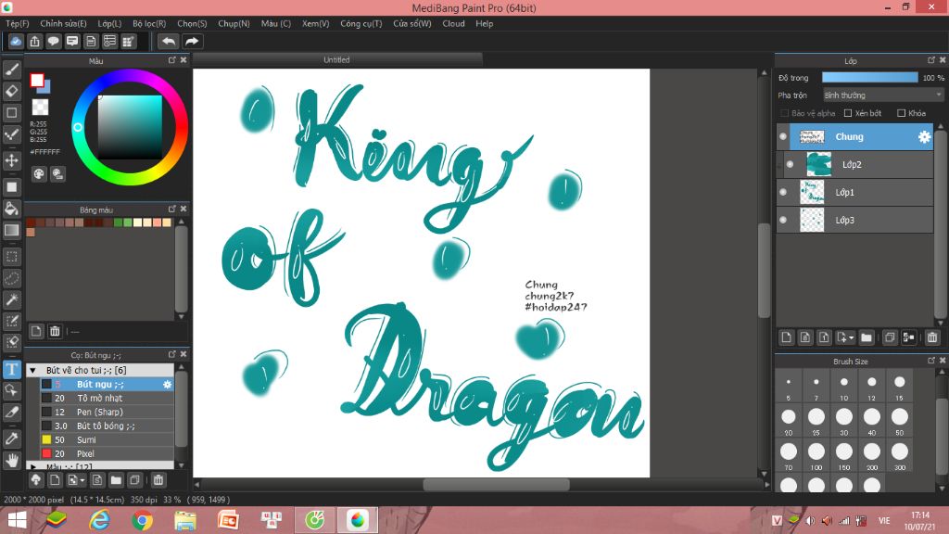Select the Bucket fill tool
The image size is (949, 534).
click(x=11, y=209)
